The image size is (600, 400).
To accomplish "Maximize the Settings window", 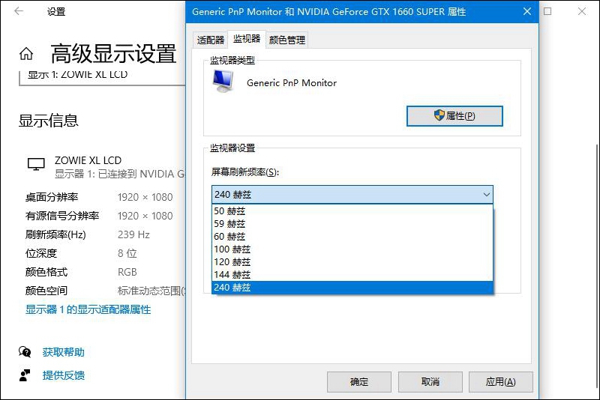I will (x=547, y=11).
